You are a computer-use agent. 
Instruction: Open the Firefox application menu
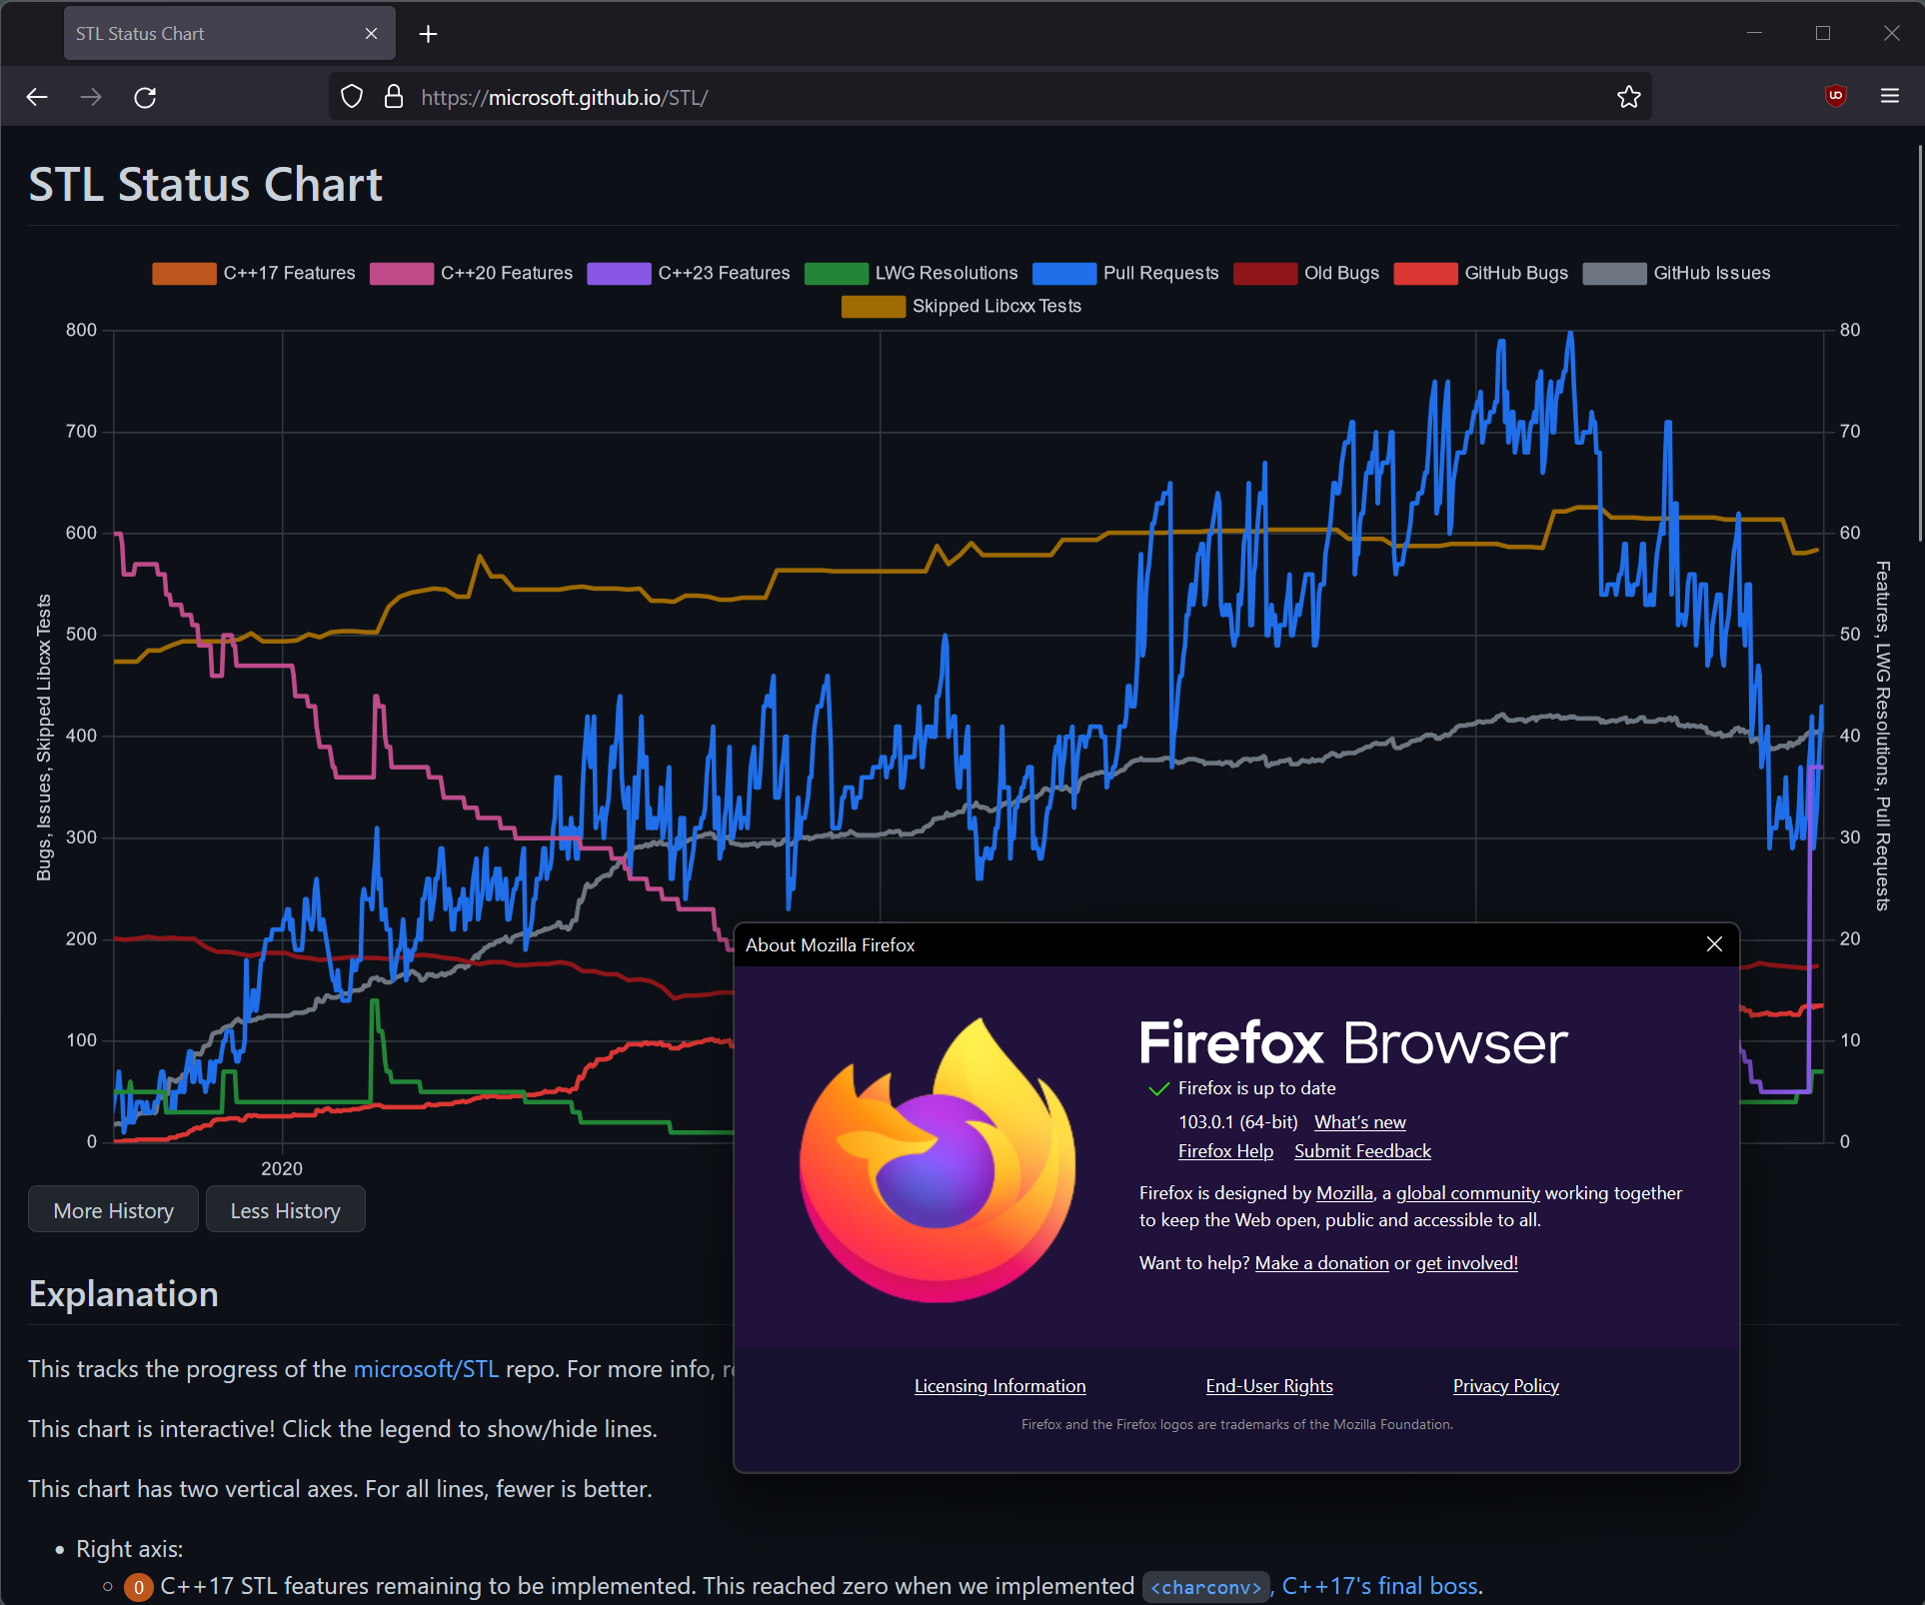click(1890, 96)
